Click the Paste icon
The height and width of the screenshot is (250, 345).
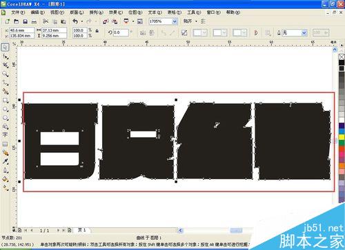click(63, 21)
